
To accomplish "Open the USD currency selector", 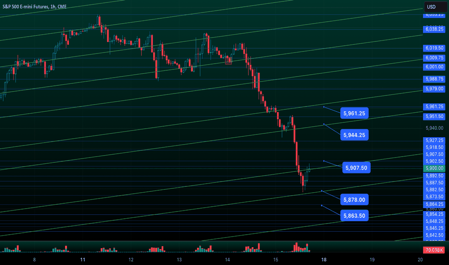I will click(x=435, y=7).
